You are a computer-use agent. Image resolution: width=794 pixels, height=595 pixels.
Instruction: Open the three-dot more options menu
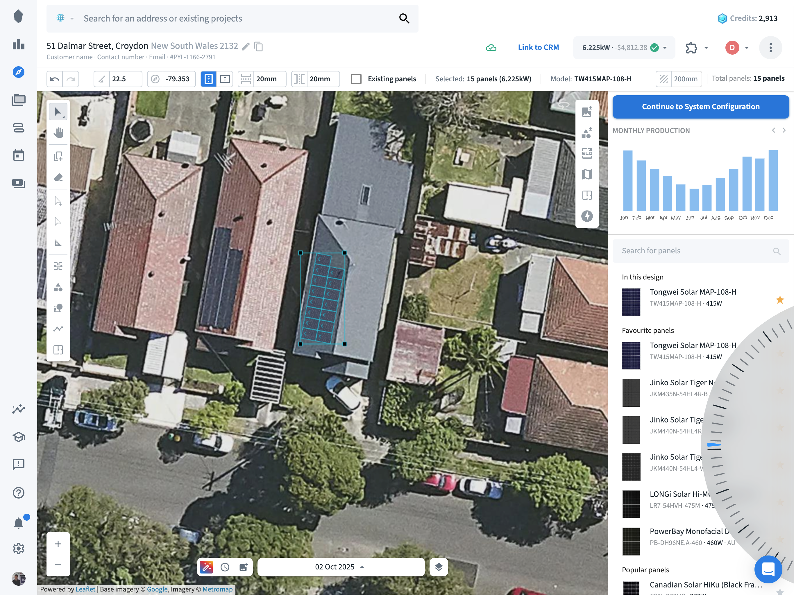(770, 48)
